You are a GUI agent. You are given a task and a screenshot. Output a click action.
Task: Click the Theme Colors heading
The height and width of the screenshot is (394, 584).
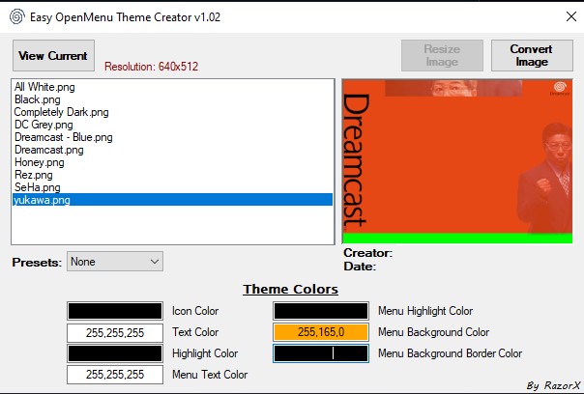point(290,289)
